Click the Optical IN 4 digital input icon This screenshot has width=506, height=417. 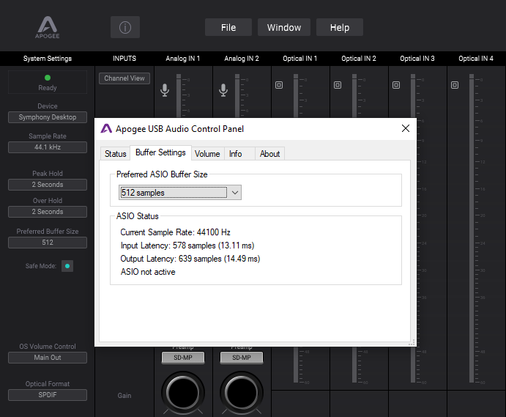coord(455,85)
